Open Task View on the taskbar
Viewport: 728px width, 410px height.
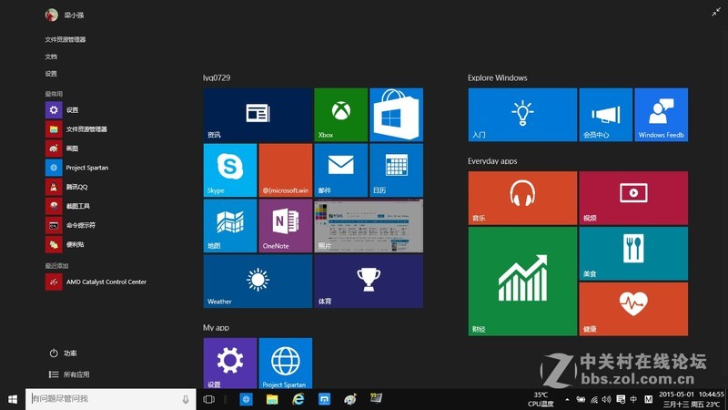pos(209,399)
